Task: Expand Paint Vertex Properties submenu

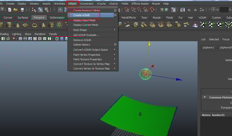Action: [93, 55]
